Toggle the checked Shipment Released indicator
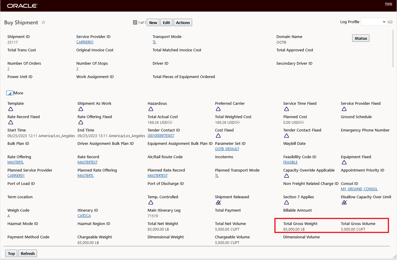This screenshot has width=397, height=260. tap(218, 202)
